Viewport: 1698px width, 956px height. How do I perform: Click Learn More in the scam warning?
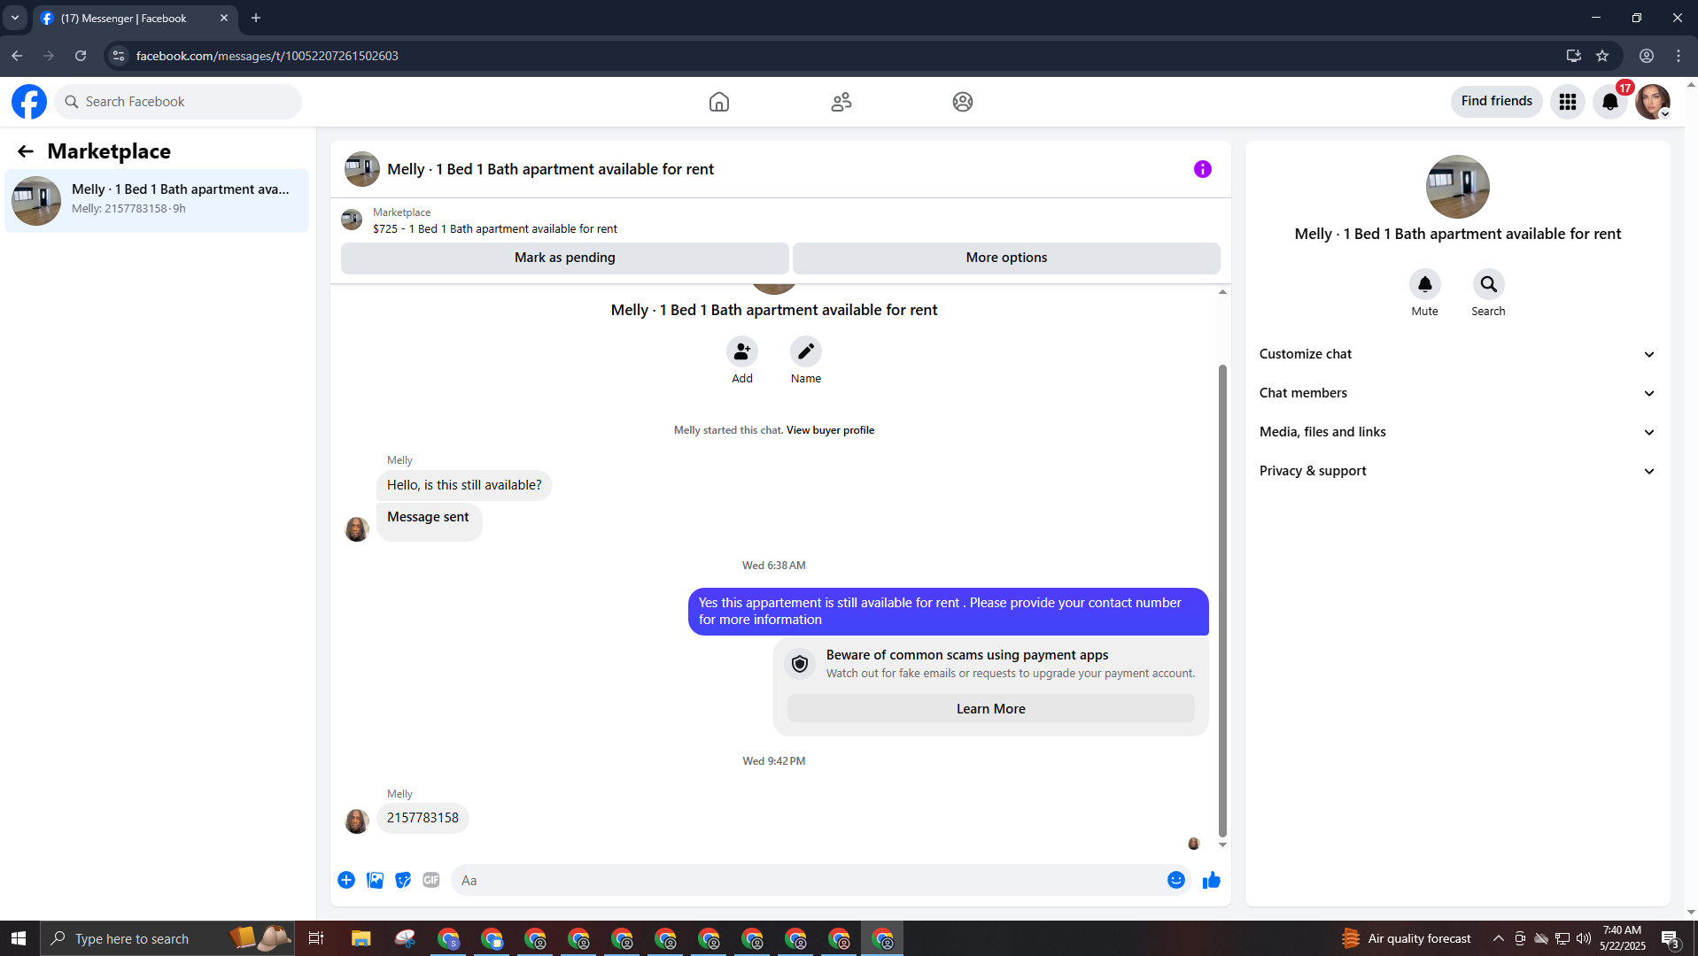point(991,709)
